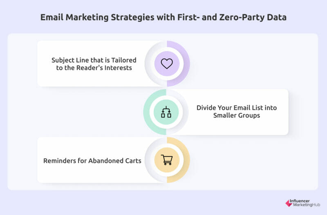Select 'to the Reader's Interests' text line

point(94,68)
